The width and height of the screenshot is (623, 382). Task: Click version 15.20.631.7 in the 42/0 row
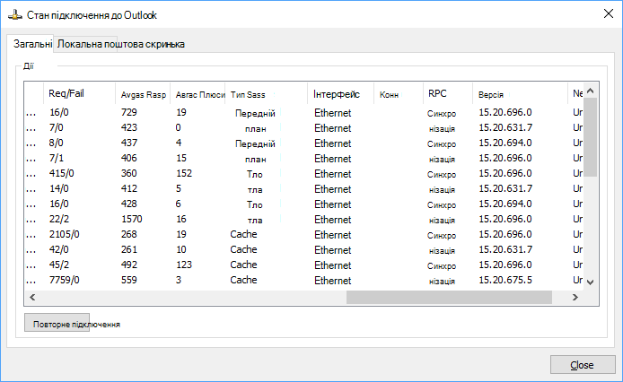505,249
